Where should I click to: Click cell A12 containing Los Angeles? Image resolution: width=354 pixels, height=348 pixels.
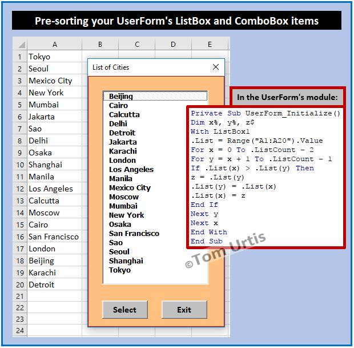[x=54, y=189]
